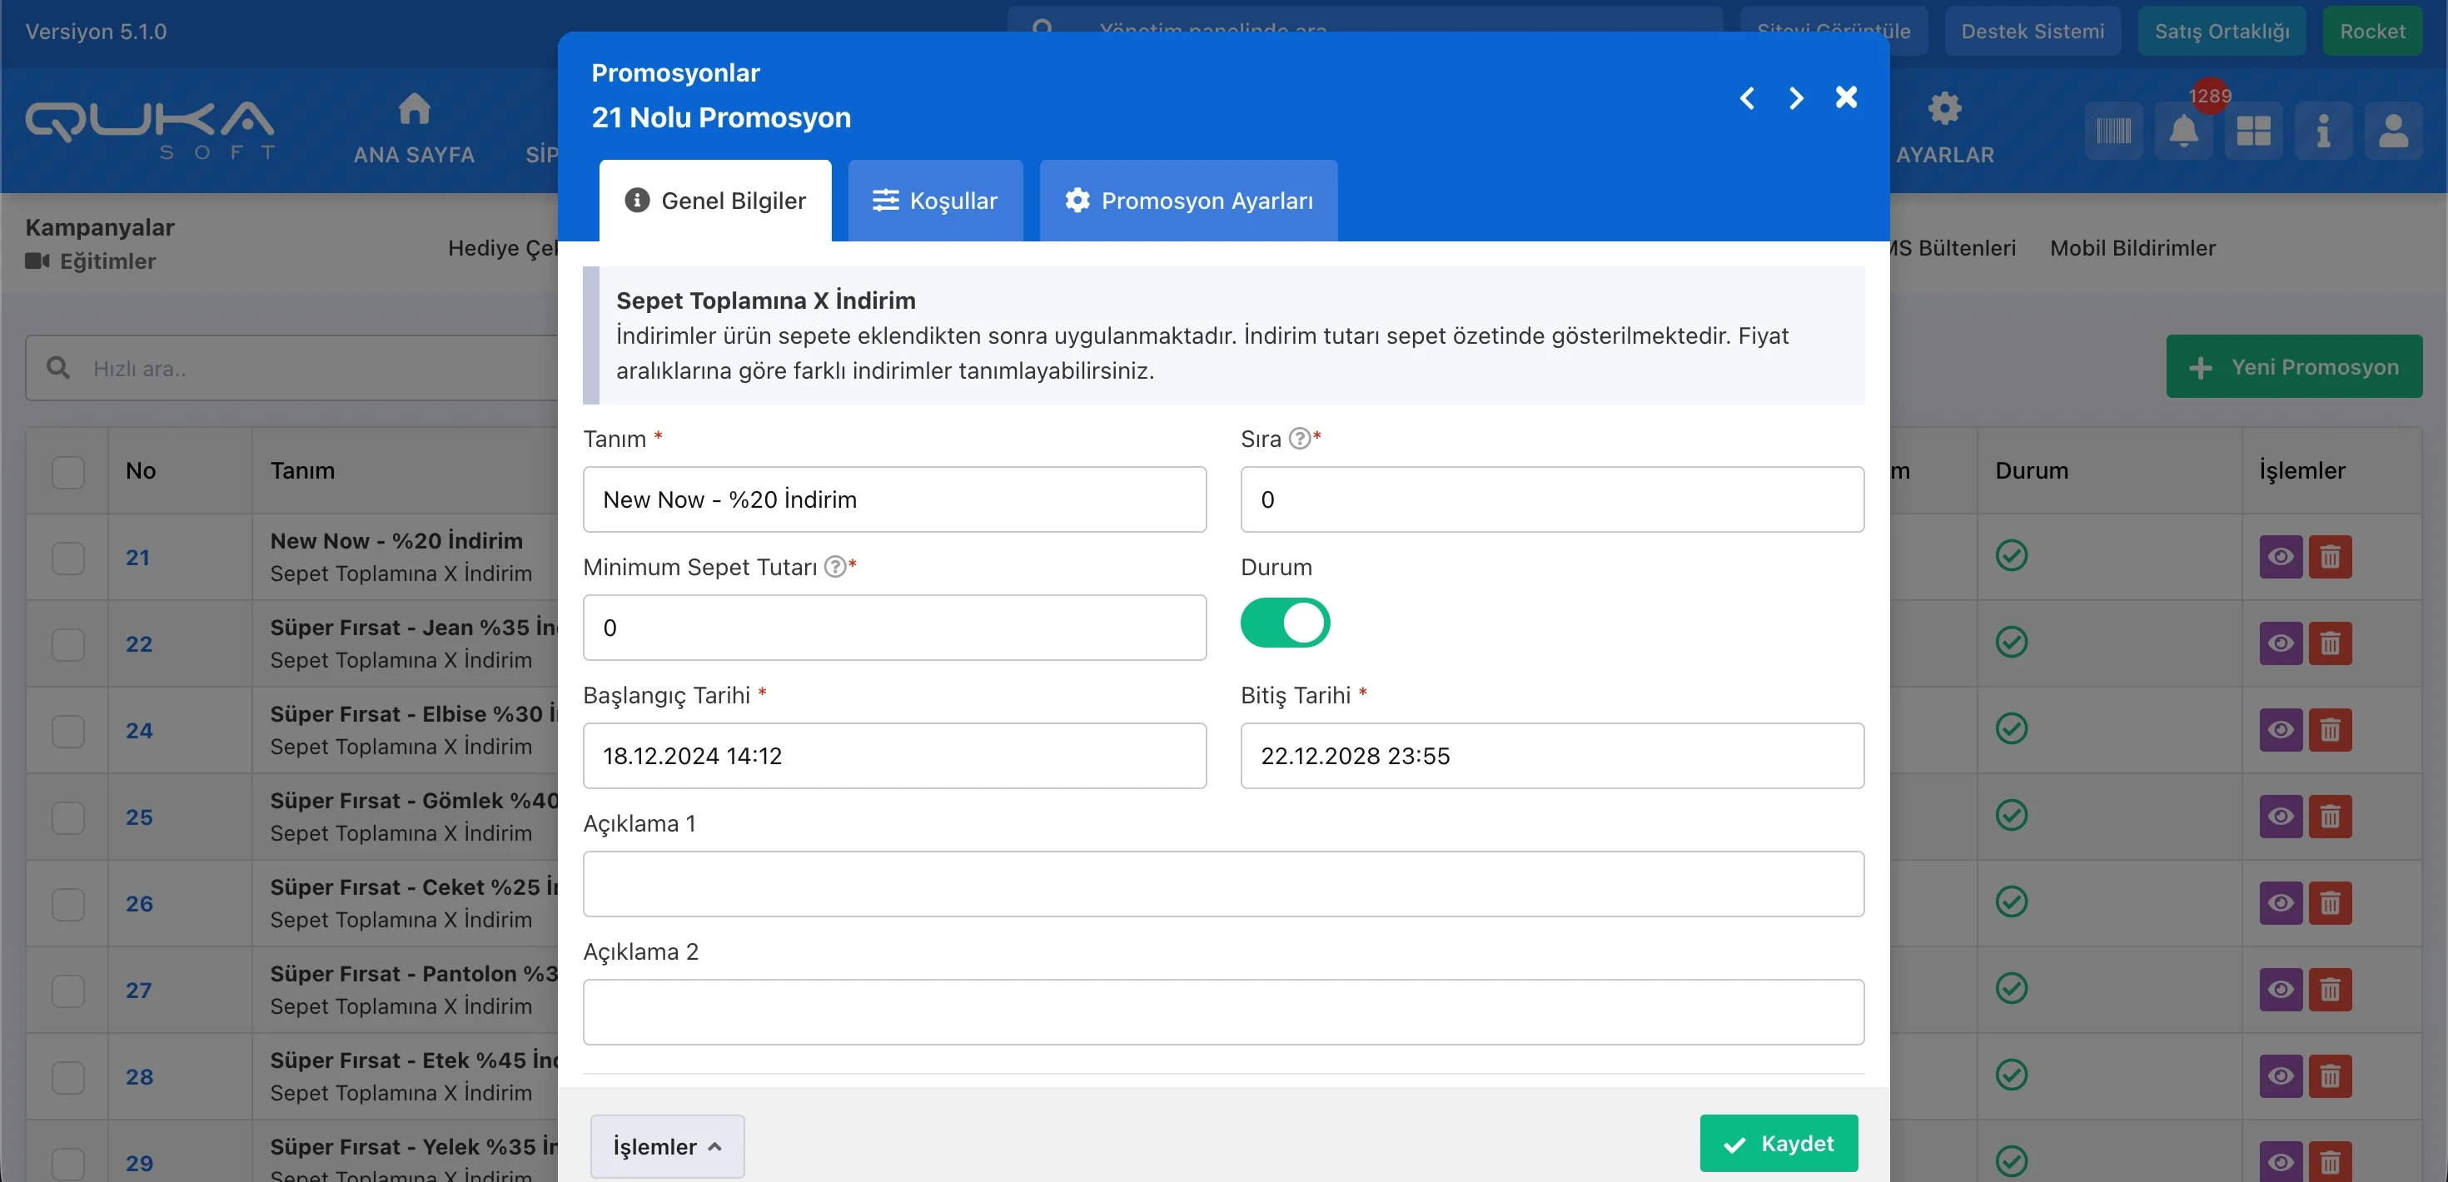Viewport: 2448px width, 1182px height.
Task: Check the checkbox for promotion 21
Action: click(68, 558)
